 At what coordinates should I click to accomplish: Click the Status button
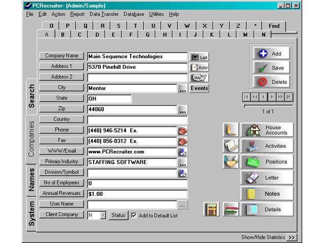pyautogui.click(x=118, y=215)
